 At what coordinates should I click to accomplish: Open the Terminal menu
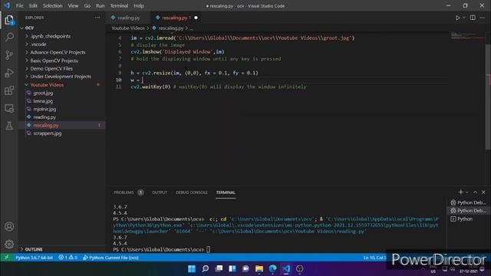pos(119,5)
